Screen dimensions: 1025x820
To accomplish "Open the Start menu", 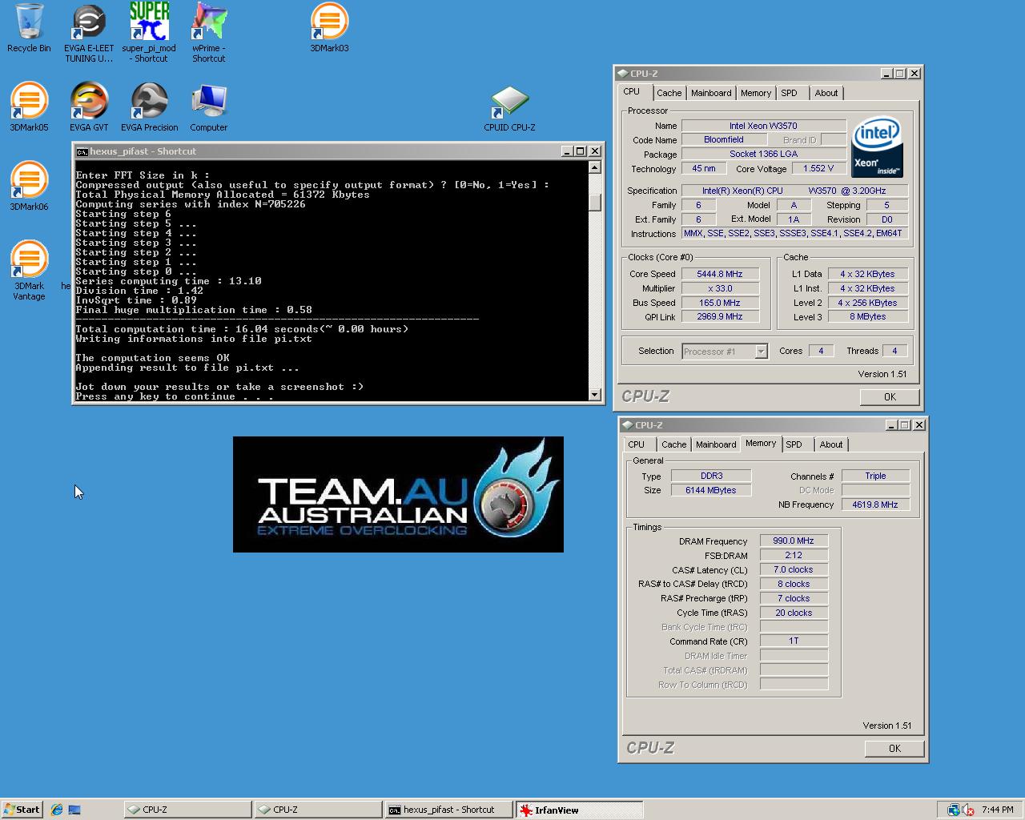I will (22, 810).
